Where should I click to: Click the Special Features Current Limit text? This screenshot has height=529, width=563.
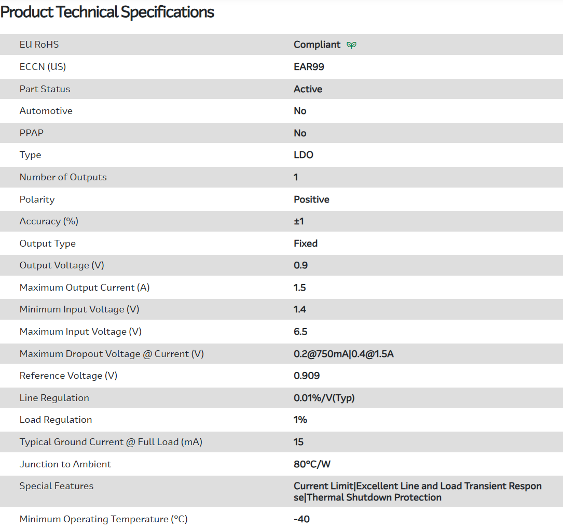pos(323,486)
